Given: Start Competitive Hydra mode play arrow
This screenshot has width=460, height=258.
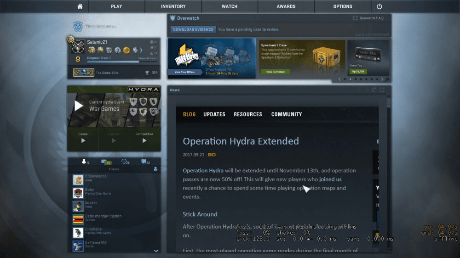Looking at the screenshot, I should (x=144, y=140).
